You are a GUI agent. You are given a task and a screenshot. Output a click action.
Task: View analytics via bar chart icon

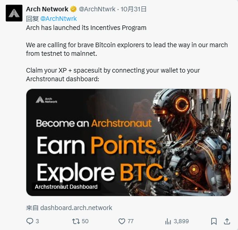click(x=168, y=221)
